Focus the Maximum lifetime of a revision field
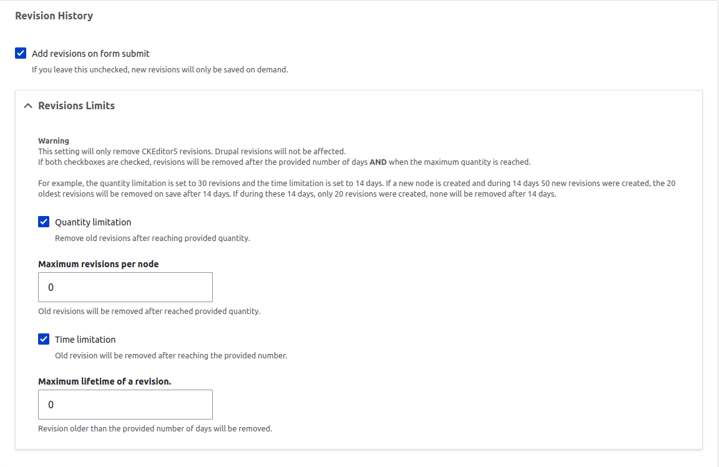 coord(125,404)
